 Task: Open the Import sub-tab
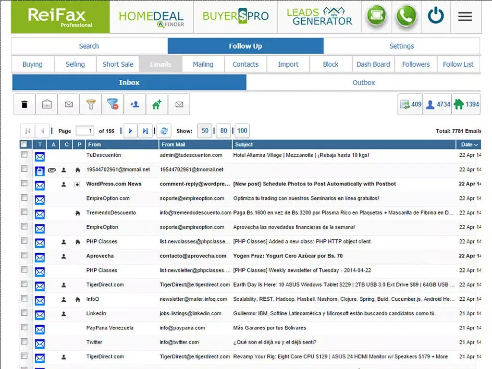(x=288, y=64)
